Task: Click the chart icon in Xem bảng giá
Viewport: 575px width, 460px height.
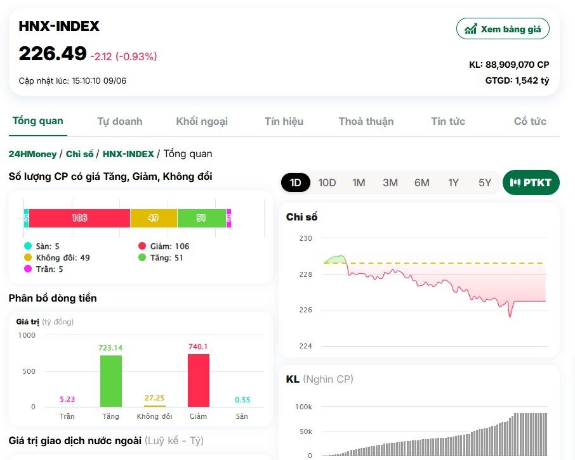Action: (471, 29)
